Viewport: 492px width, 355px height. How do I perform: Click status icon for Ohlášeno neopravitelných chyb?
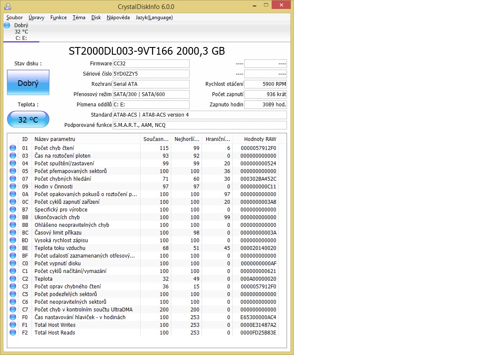(x=13, y=225)
